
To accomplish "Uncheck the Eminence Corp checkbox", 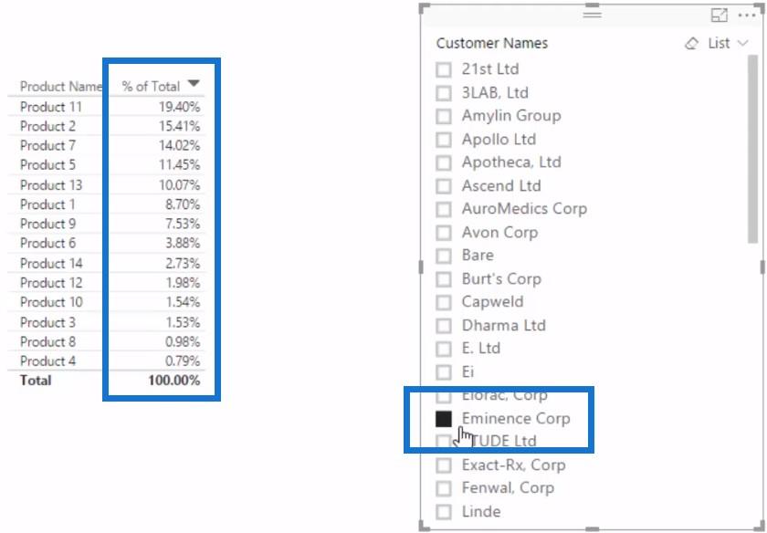I will pyautogui.click(x=444, y=419).
